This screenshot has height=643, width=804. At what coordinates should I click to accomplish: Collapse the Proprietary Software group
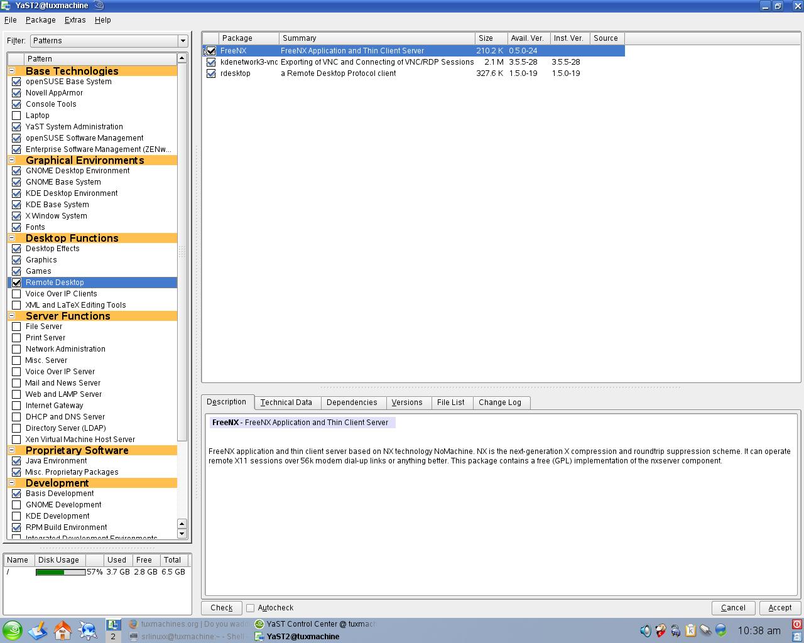11,450
